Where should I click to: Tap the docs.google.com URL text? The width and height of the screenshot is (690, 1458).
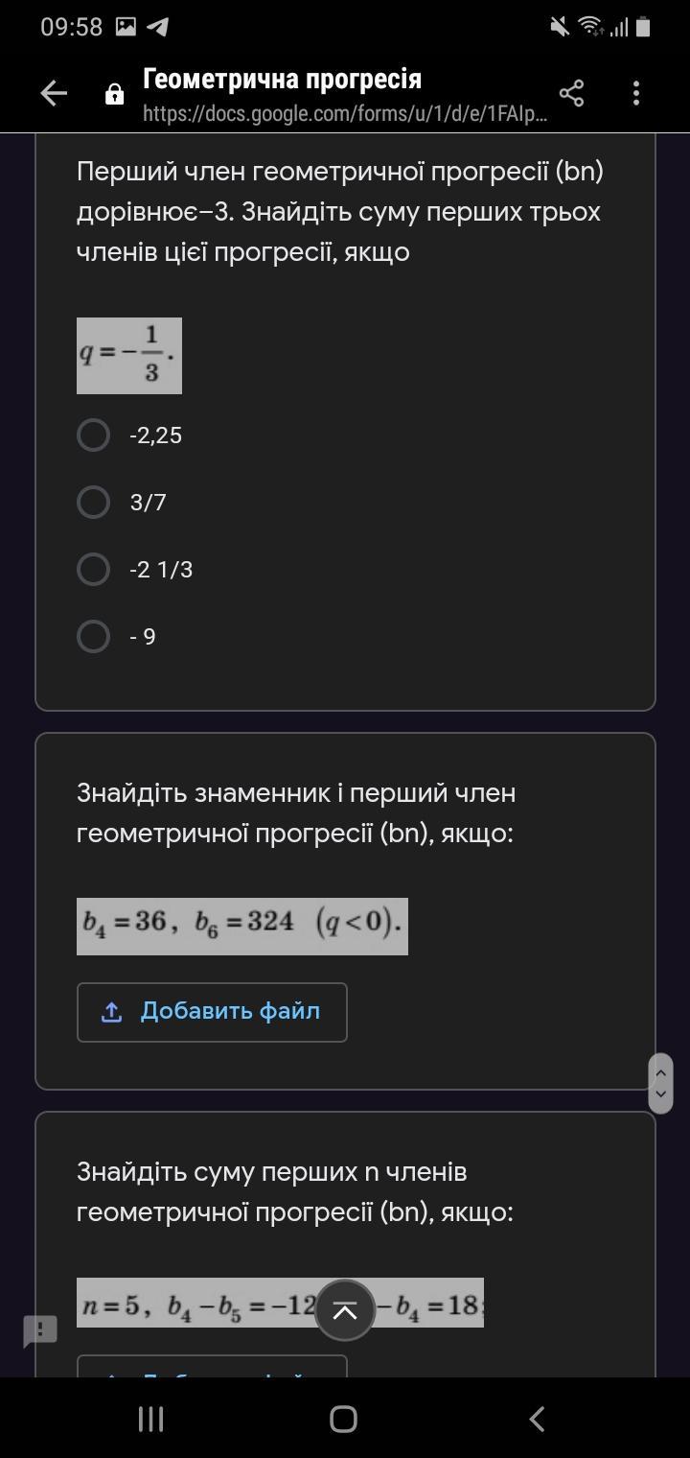click(x=345, y=114)
